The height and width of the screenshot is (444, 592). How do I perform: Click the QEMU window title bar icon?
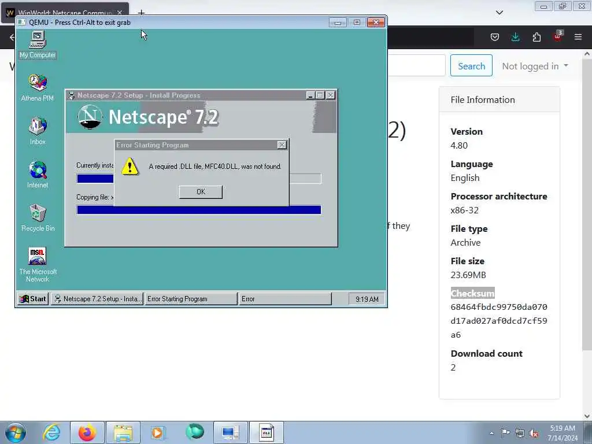(21, 23)
